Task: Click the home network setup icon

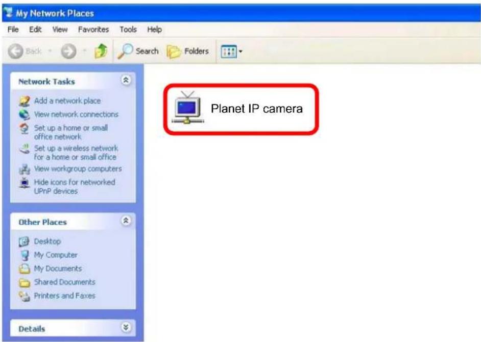Action: click(24, 128)
